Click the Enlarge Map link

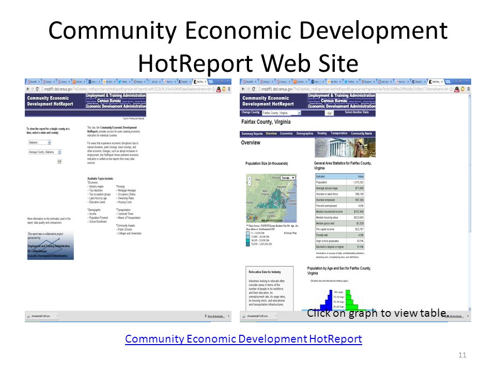290,233
